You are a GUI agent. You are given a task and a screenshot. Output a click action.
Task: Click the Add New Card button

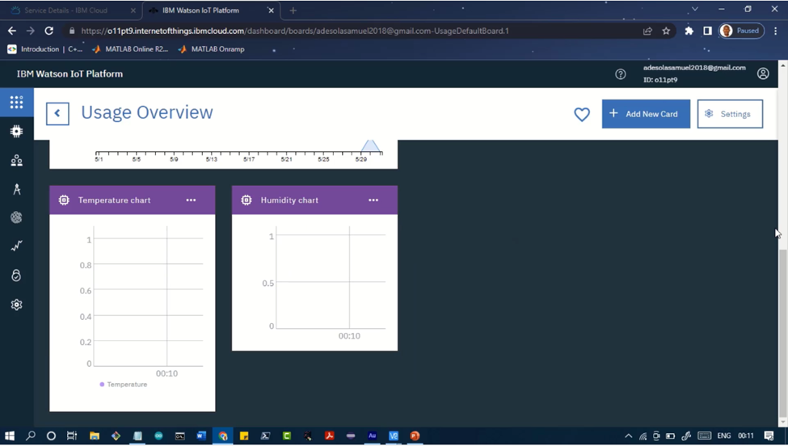[x=646, y=114]
